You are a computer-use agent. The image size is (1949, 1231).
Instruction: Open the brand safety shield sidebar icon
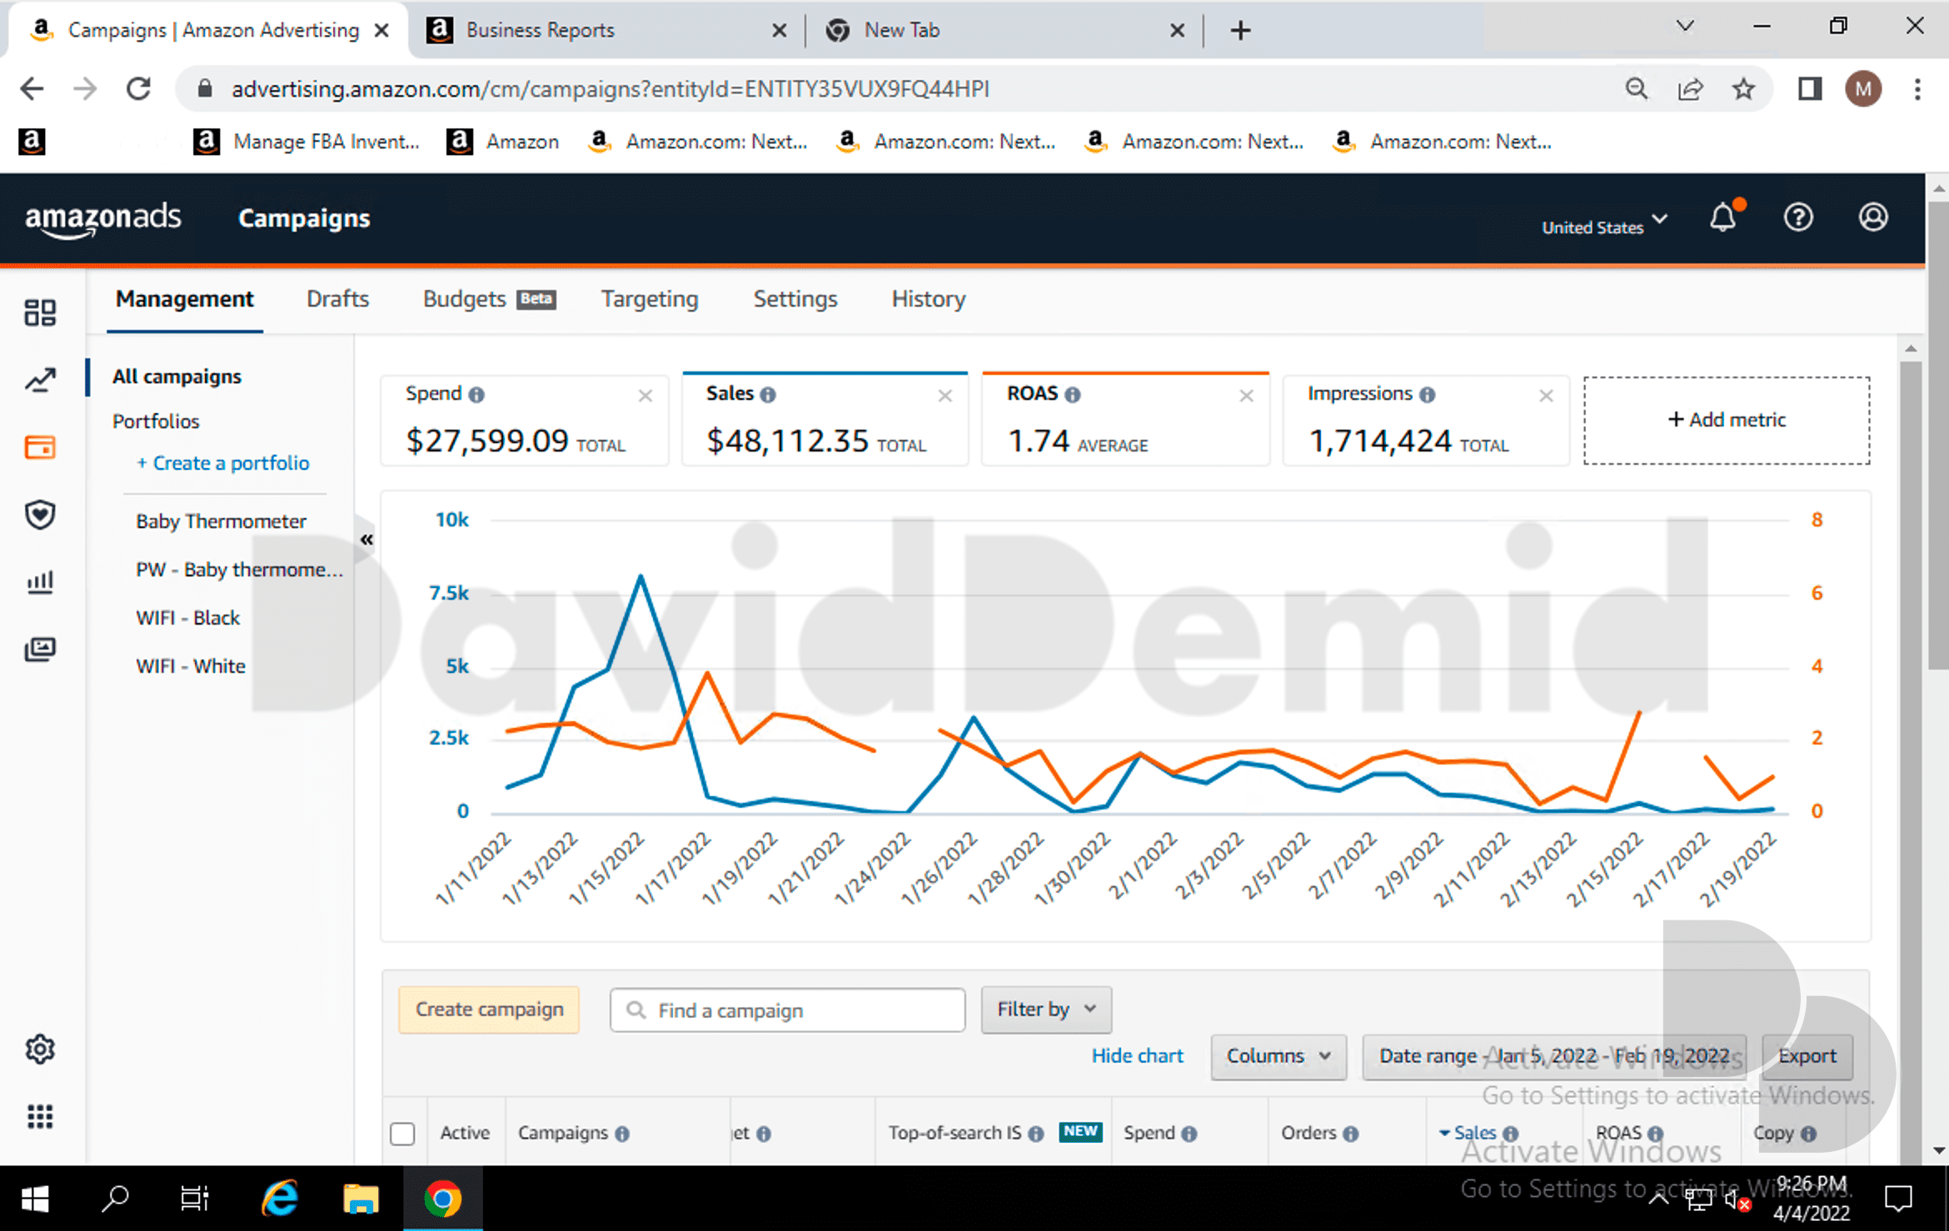click(40, 515)
